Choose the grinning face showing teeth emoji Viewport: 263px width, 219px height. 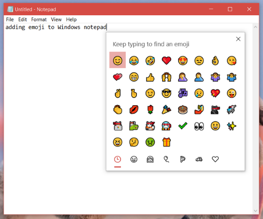(x=134, y=77)
